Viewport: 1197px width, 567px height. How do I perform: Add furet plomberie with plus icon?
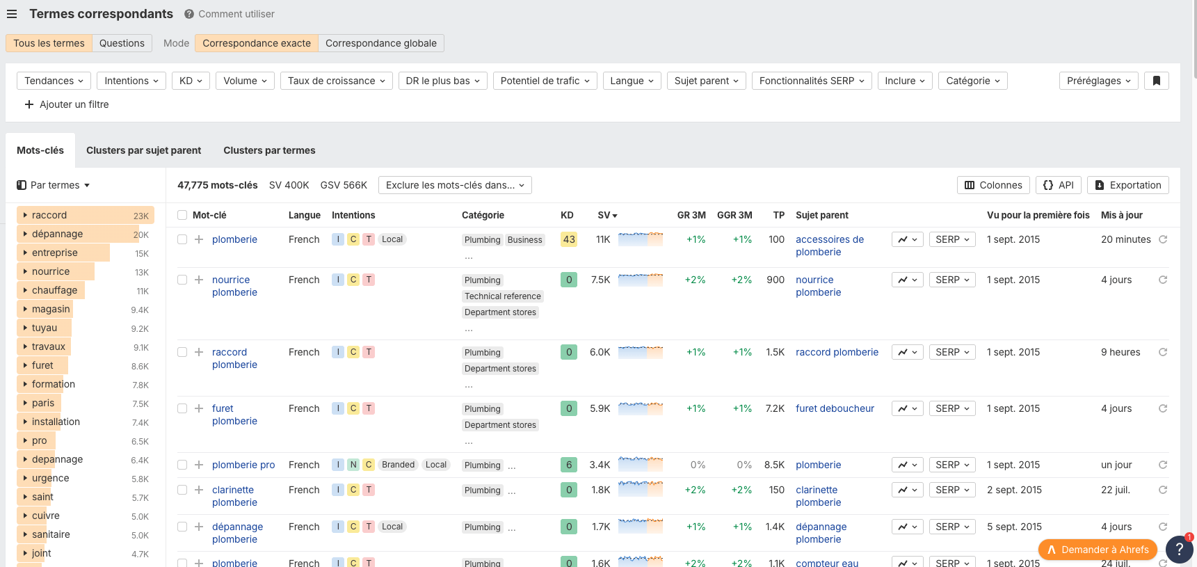199,408
